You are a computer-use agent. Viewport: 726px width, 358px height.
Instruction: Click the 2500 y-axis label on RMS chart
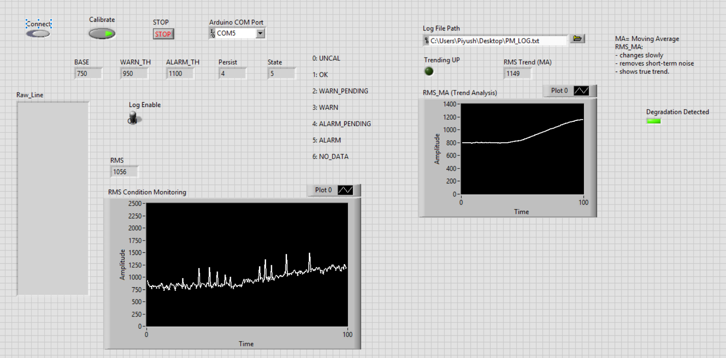point(134,203)
